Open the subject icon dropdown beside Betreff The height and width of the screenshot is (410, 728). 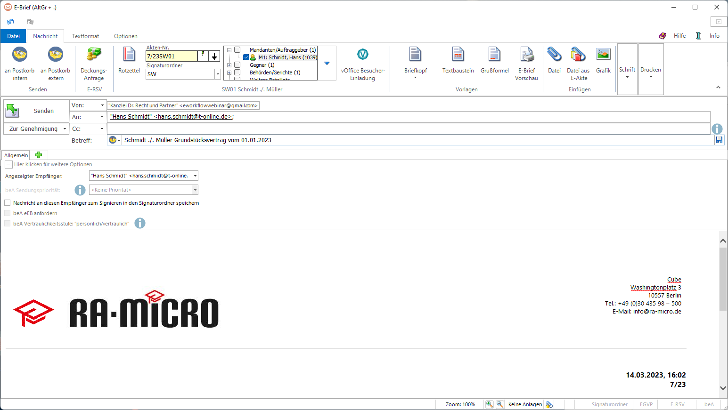(119, 140)
